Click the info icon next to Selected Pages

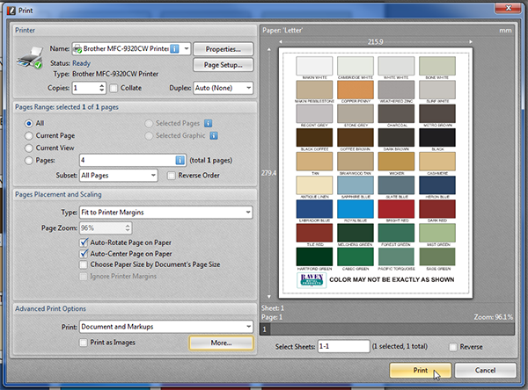pos(208,123)
